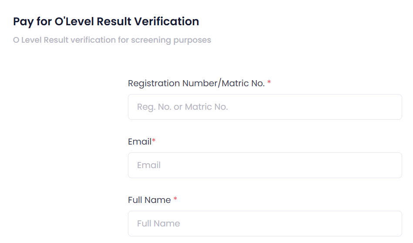Click the subtitle about screening purposes

112,40
